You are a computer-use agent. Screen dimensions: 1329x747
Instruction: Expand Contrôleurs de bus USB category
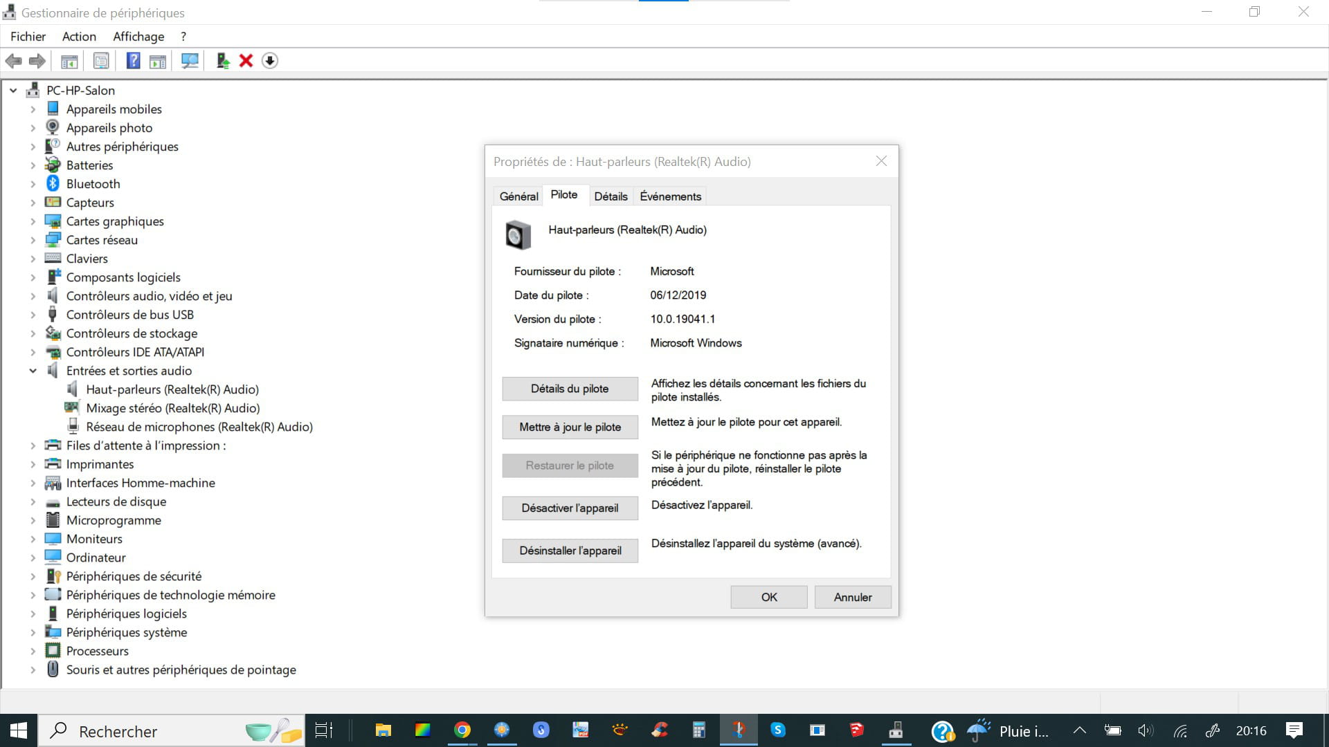point(33,315)
